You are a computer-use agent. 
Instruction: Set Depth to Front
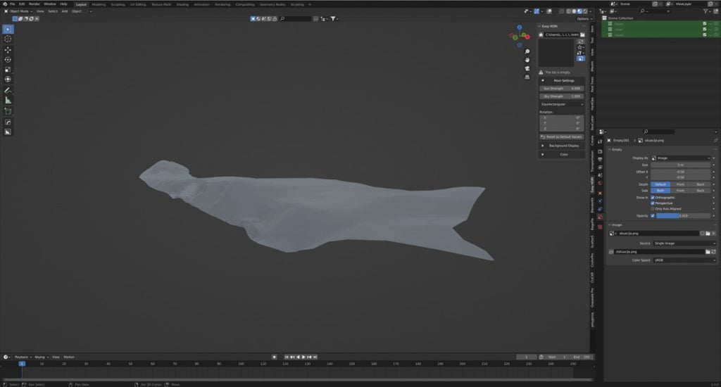click(680, 184)
